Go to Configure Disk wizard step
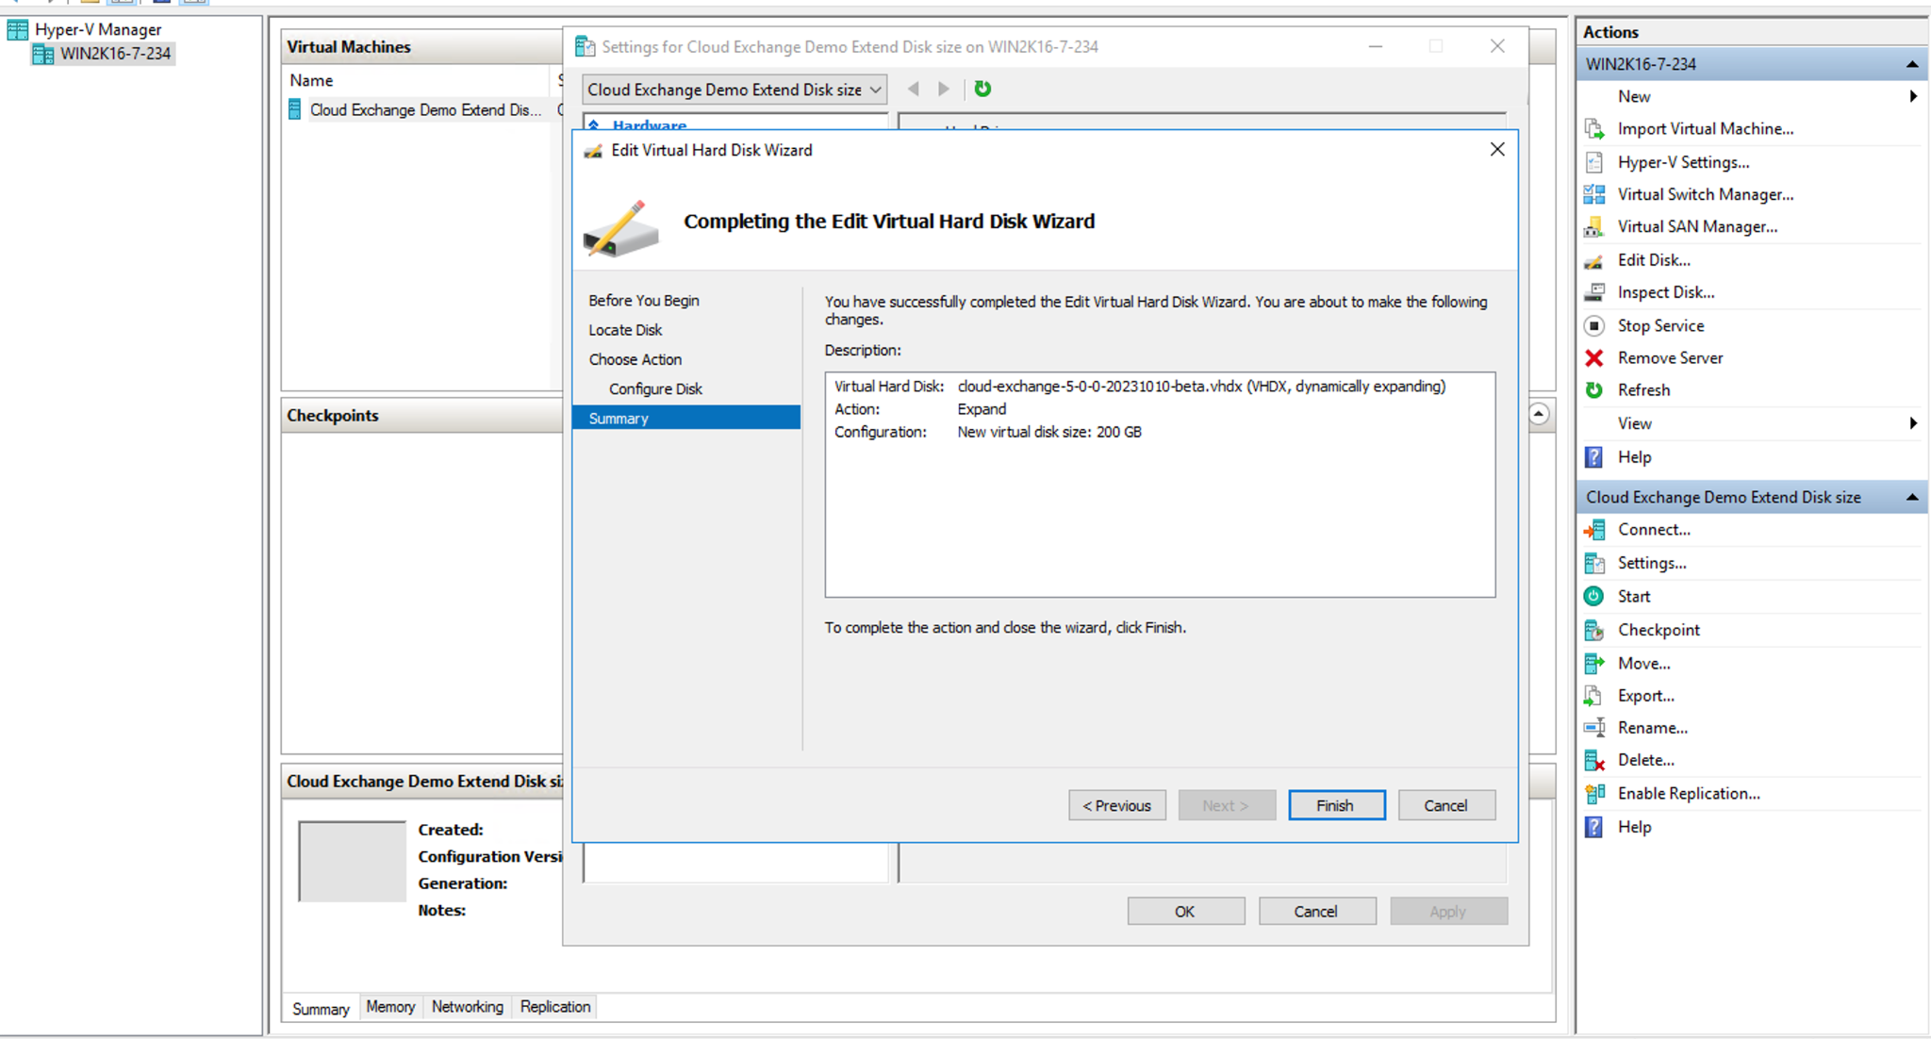 (x=655, y=388)
